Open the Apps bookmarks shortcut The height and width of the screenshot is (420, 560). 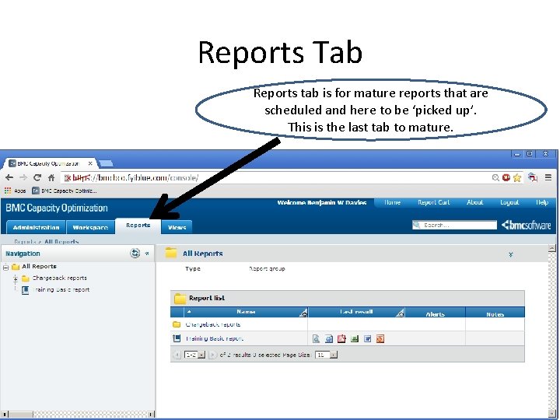16,191
